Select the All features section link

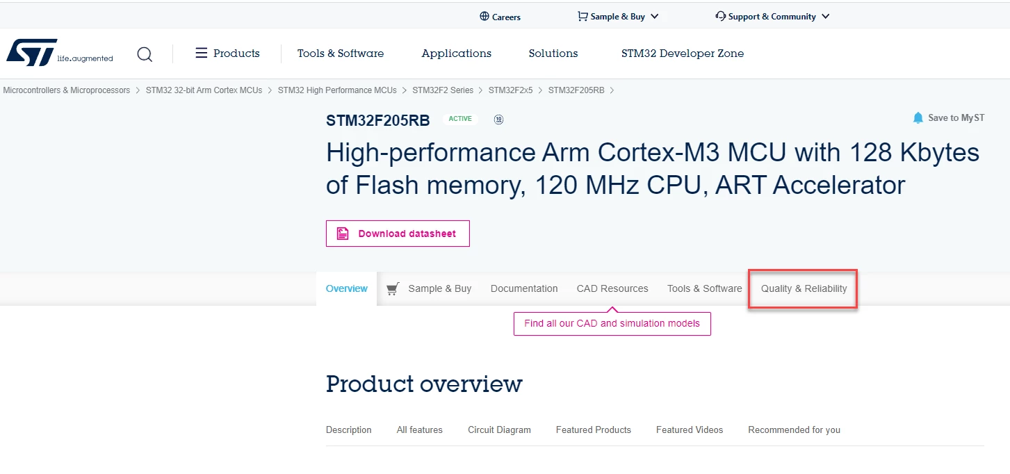420,430
